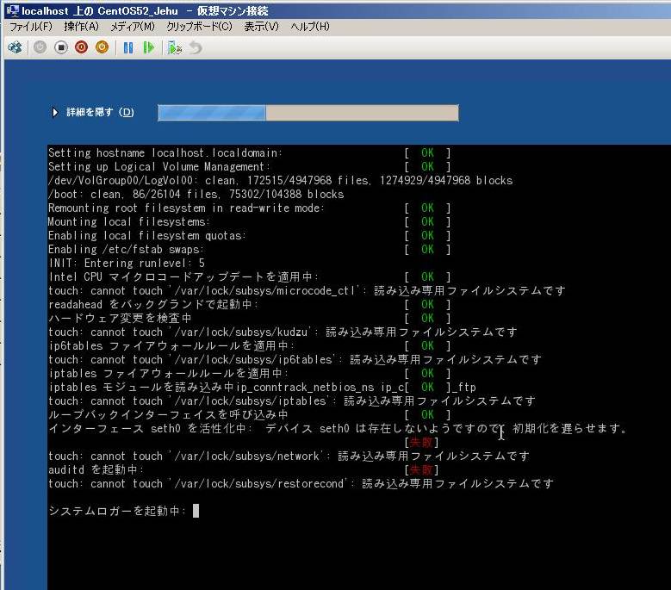Image resolution: width=671 pixels, height=590 pixels.
Task: Reset the VM with green play icon
Action: pos(148,47)
